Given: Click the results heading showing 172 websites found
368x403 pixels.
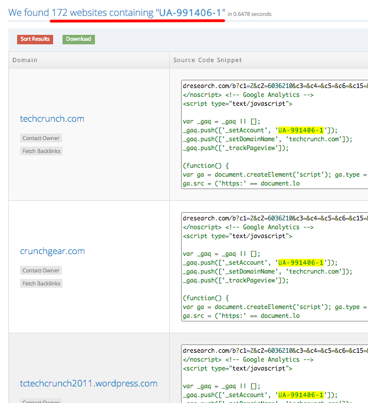Looking at the screenshot, I should coord(117,12).
